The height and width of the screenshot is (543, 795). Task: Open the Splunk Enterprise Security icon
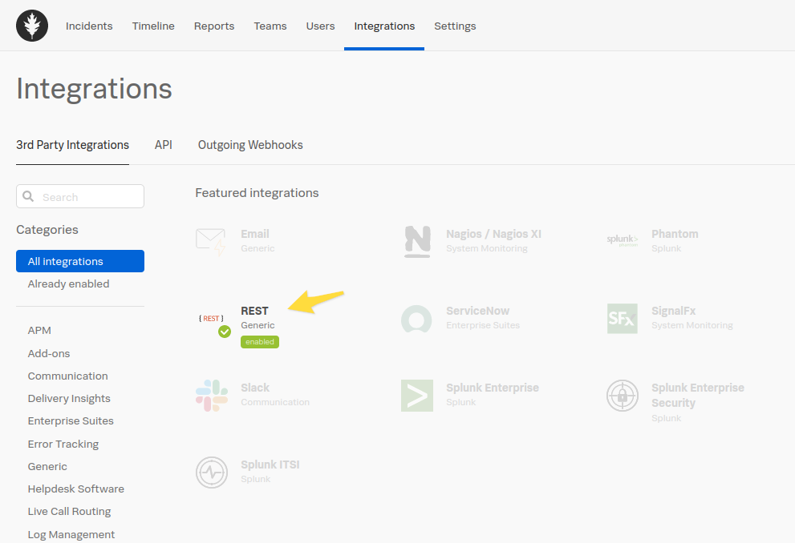point(623,396)
